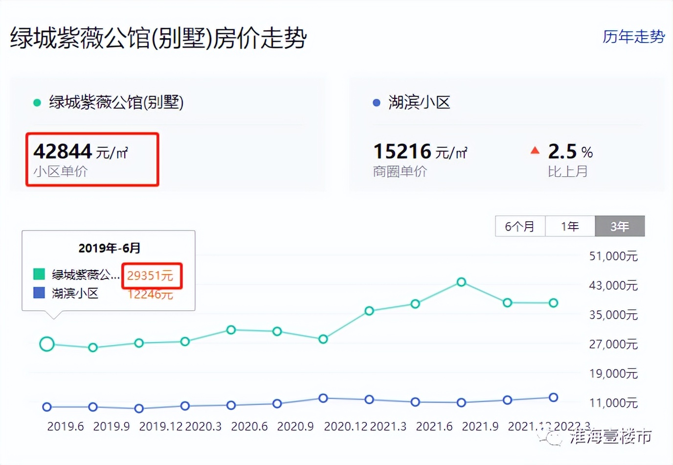Click the 2019.6 x-axis label

tap(66, 426)
